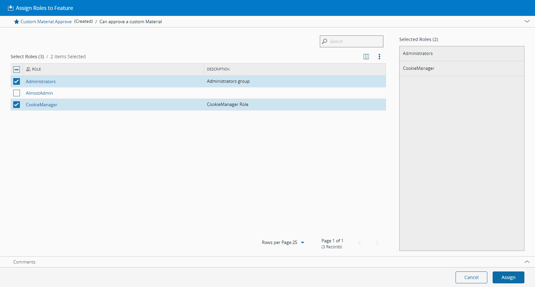Select CookieManager in Selected Roles list

click(418, 69)
